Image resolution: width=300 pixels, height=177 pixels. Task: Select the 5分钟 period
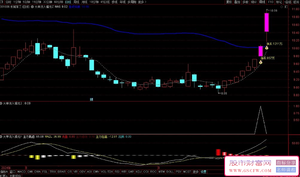tap(26, 2)
